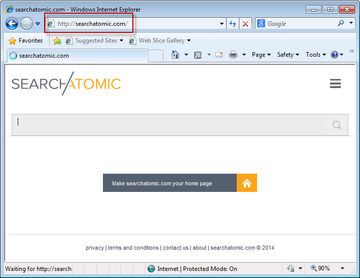Click the status bar privacy report icon
Screen dimensions: 360x278
click(x=291, y=268)
